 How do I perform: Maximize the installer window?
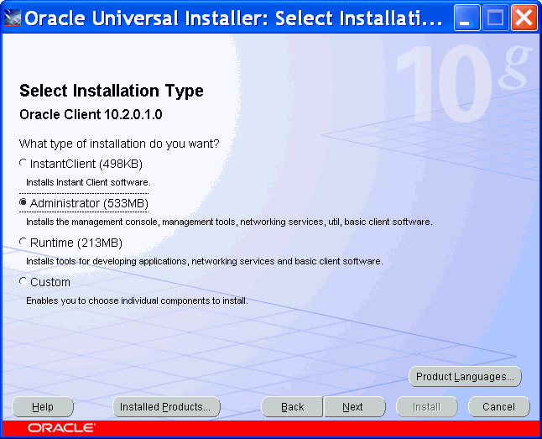[496, 18]
